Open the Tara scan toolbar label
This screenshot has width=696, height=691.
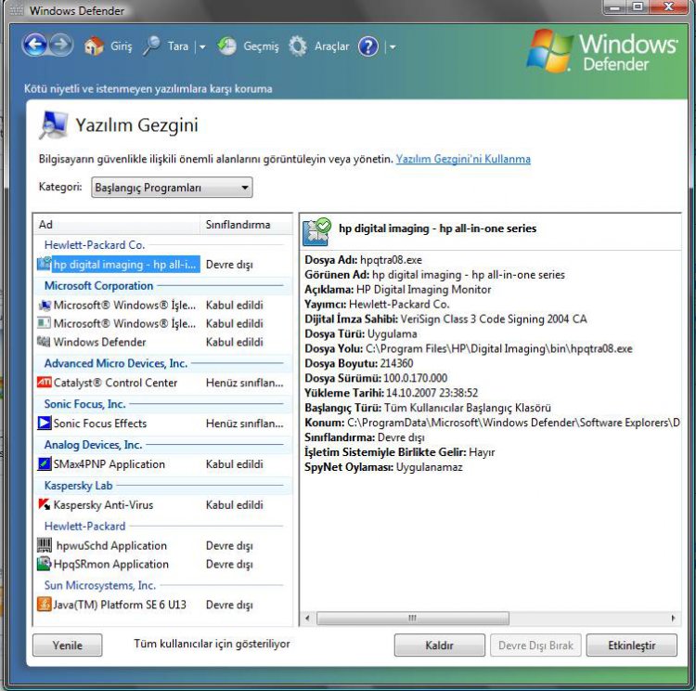[x=178, y=46]
